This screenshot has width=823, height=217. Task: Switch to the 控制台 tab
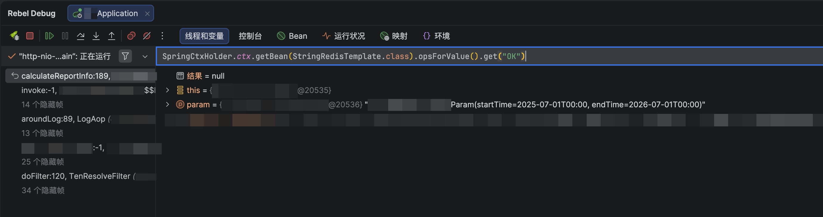(x=250, y=36)
